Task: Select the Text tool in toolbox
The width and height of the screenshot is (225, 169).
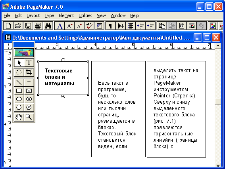Action: (x=29, y=63)
